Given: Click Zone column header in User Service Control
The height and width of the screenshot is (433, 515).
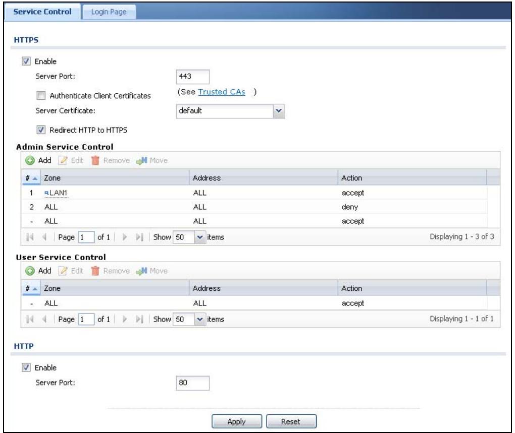Looking at the screenshot, I should [115, 288].
